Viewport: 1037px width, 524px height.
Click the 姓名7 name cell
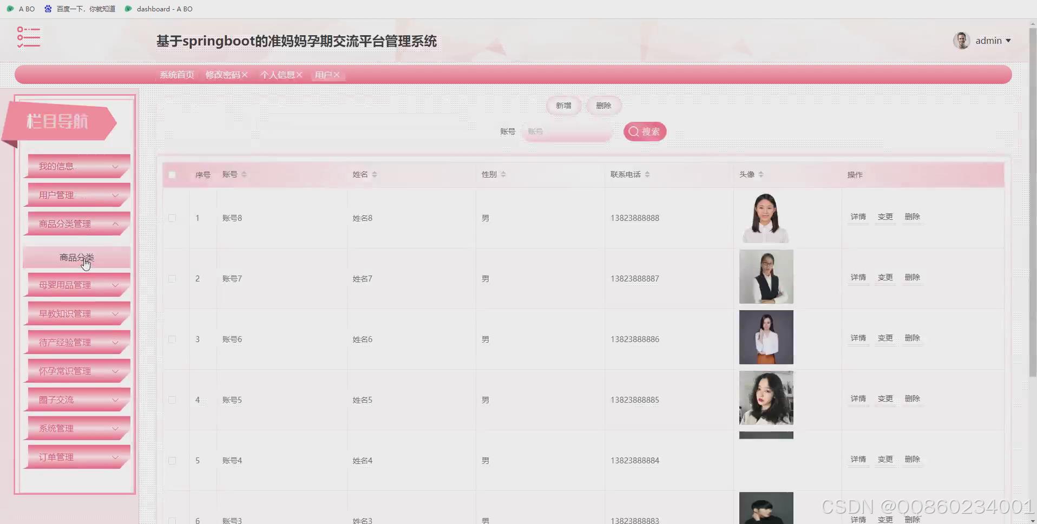(362, 279)
